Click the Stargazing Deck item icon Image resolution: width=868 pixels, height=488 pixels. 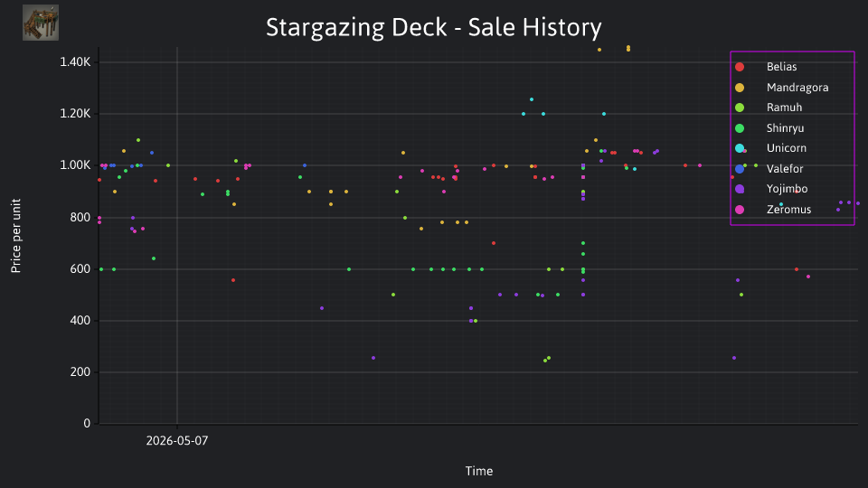(41, 23)
